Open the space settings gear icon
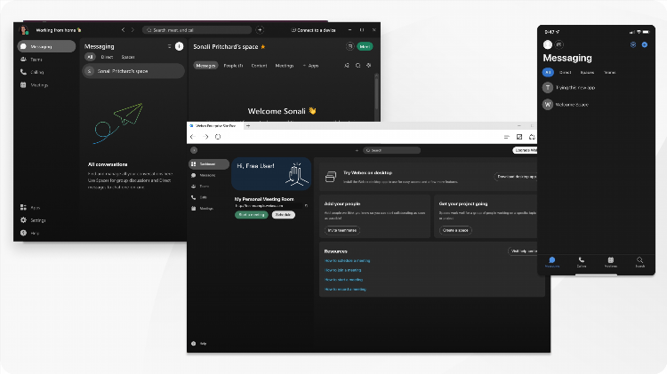 click(369, 66)
